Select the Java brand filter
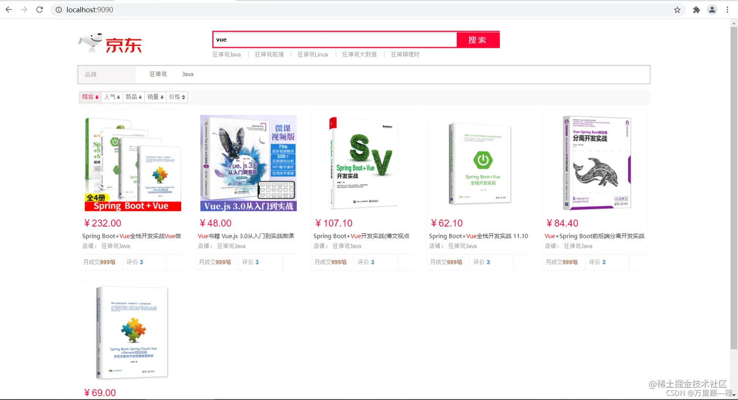This screenshot has height=400, width=738. coord(188,74)
